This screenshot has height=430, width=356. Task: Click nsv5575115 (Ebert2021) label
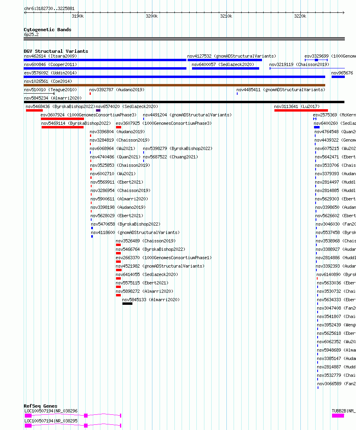142,283
